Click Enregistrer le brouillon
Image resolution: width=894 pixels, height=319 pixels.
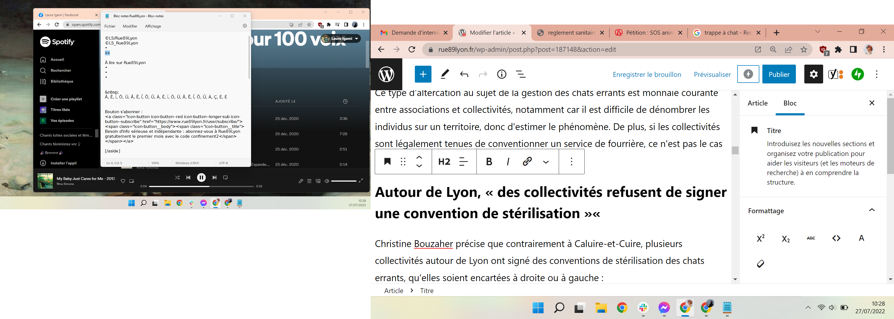pos(647,75)
